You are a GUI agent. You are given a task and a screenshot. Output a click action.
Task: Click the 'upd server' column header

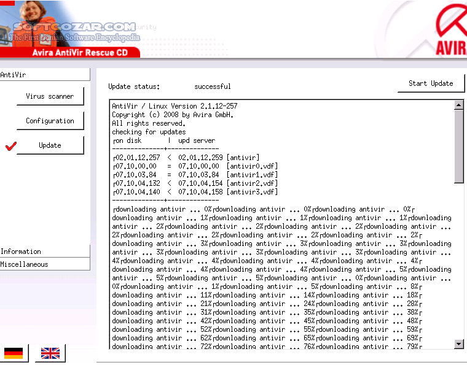pyautogui.click(x=197, y=140)
